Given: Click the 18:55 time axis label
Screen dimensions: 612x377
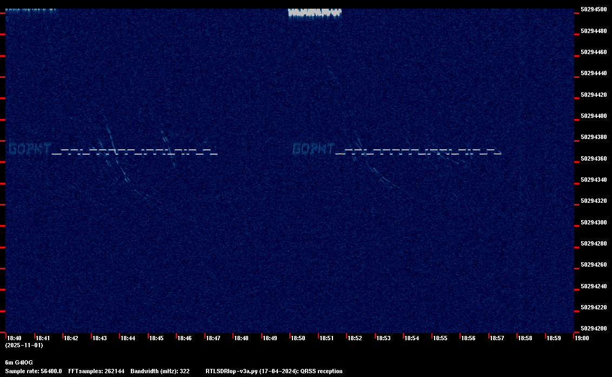Looking at the screenshot, I should pyautogui.click(x=440, y=338).
